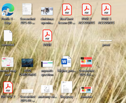Viewport: 126px width, 103px height.
Task: Click the 'corroded' file name label
Action: (8, 45)
